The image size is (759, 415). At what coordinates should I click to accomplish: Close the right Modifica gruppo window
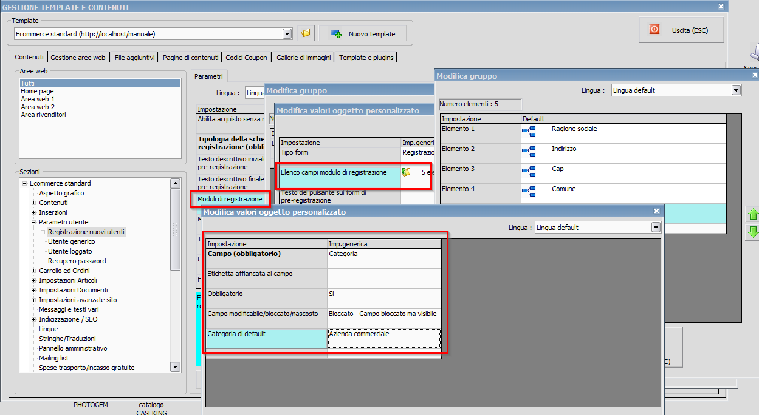click(754, 75)
